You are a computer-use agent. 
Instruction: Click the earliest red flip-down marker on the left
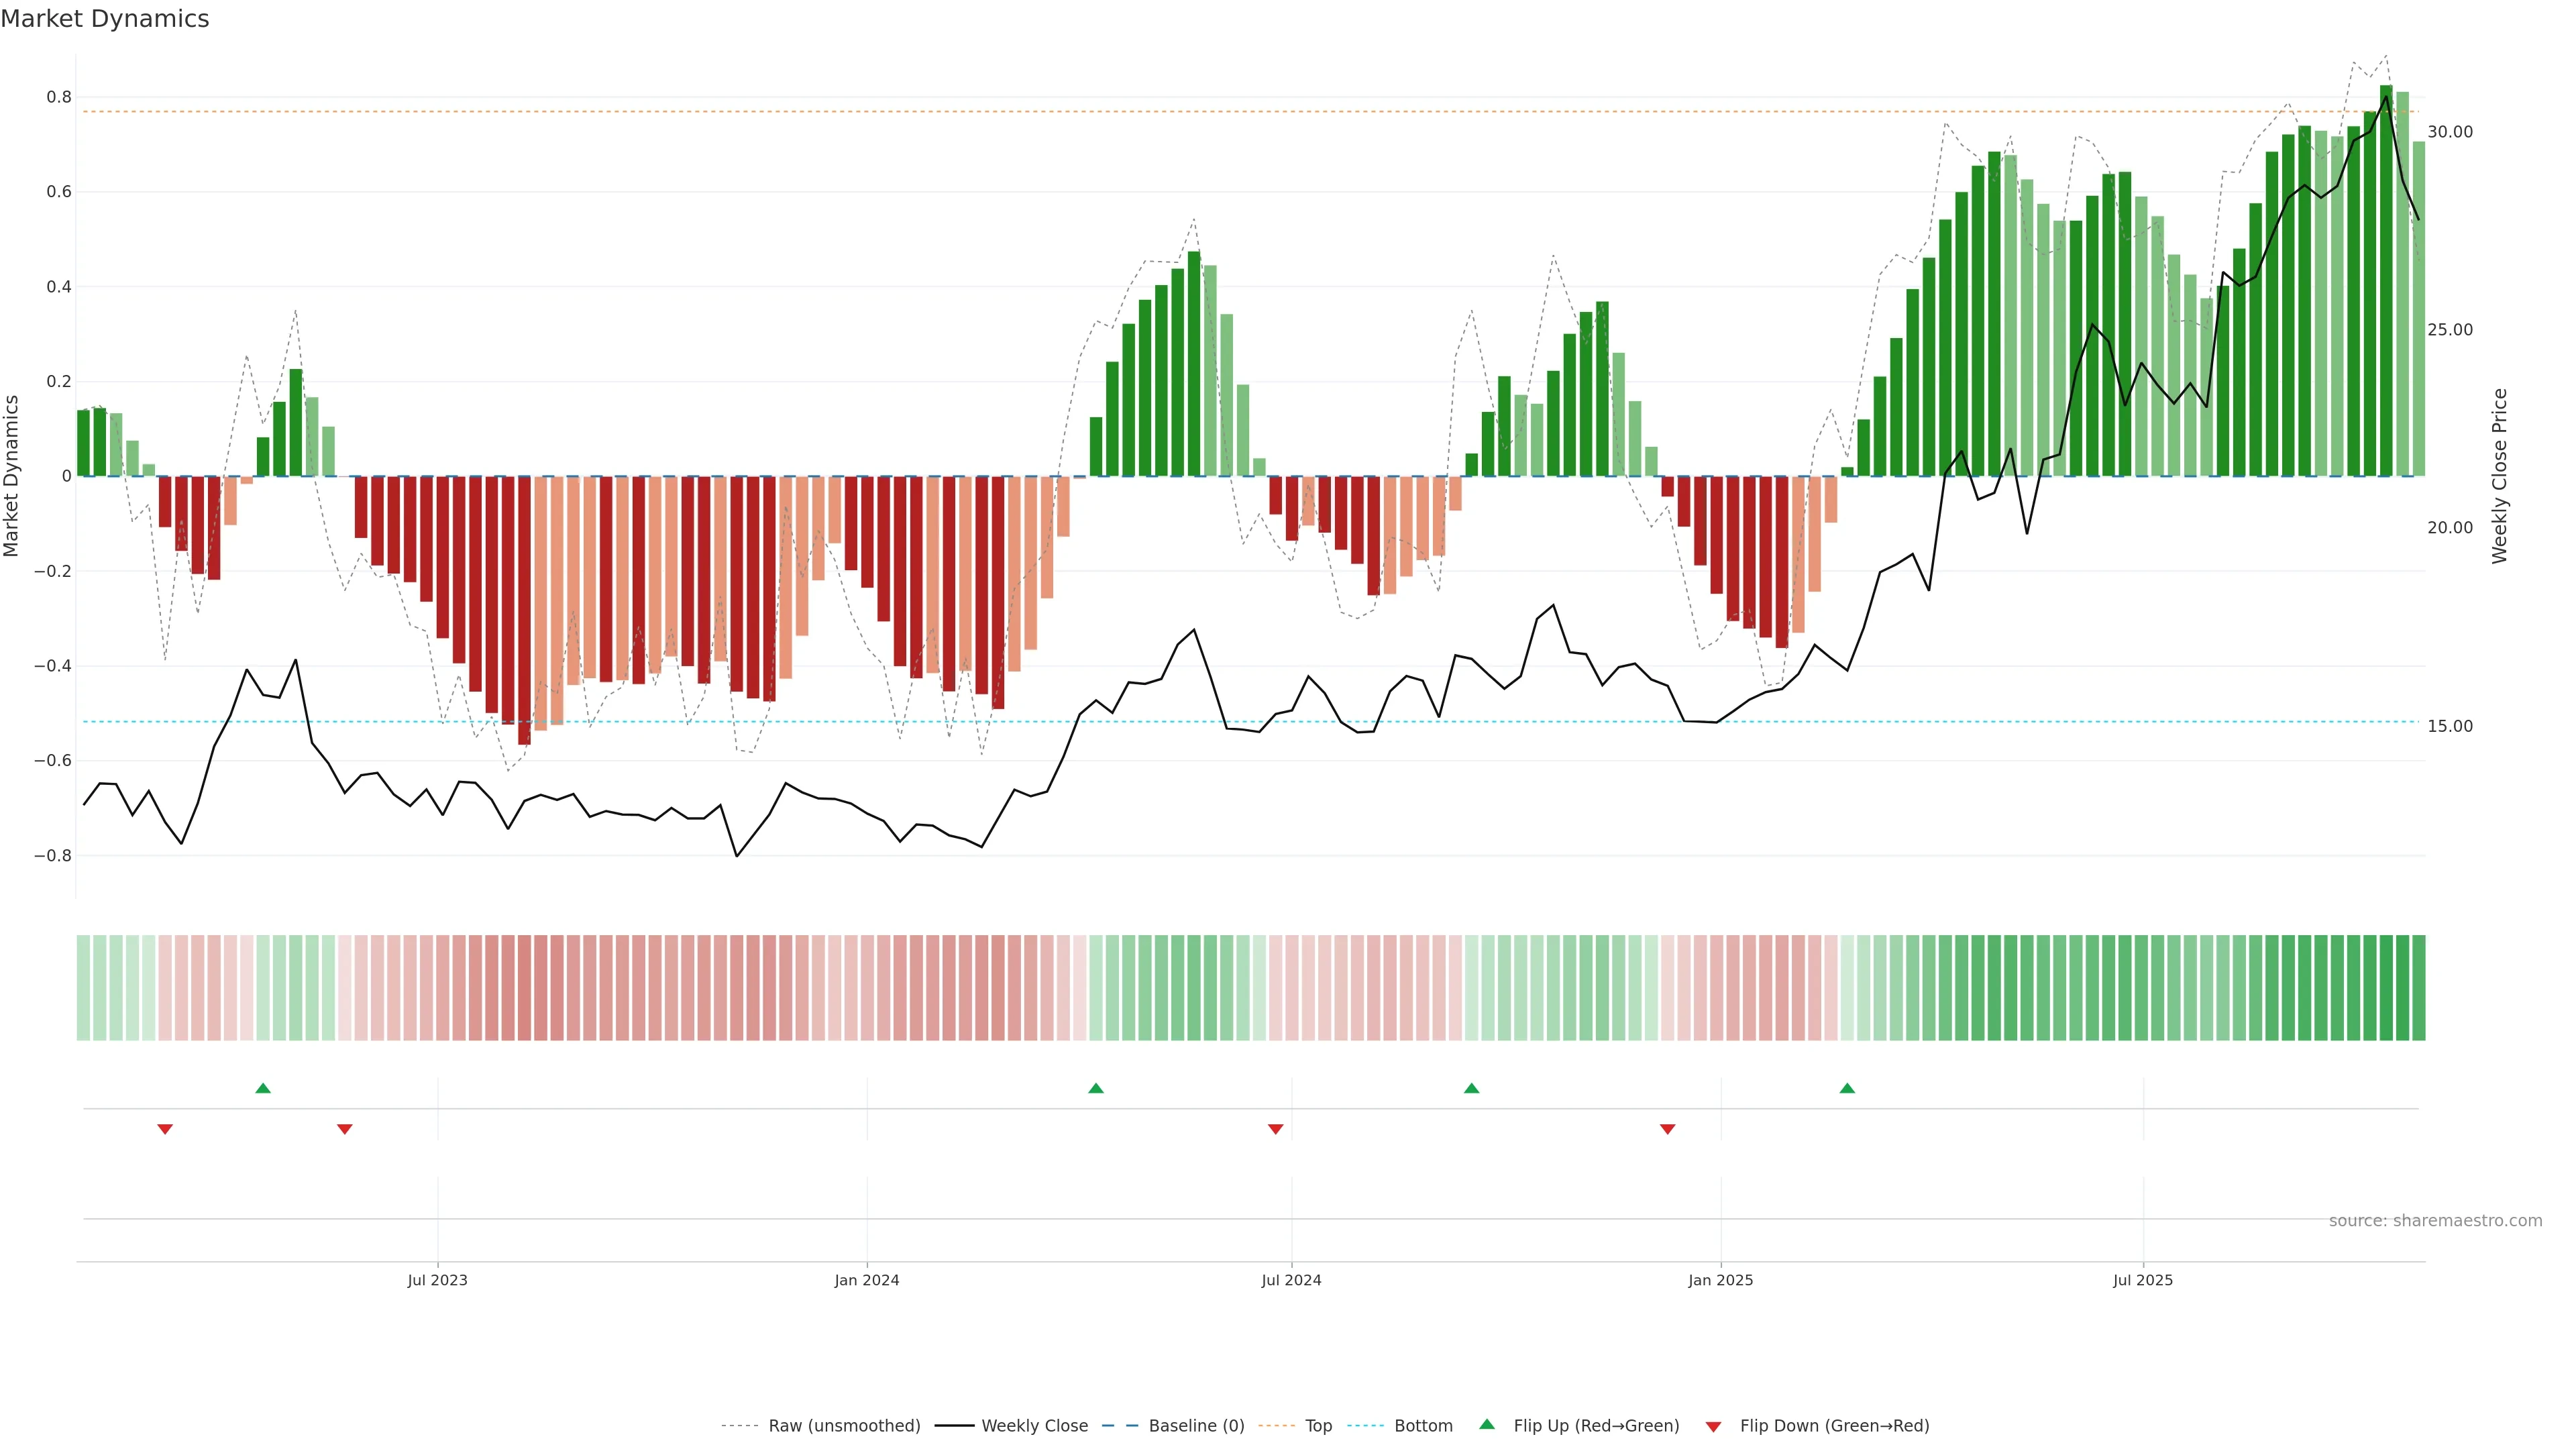[x=165, y=1129]
